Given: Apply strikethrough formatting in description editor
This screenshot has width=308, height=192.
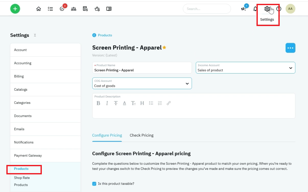Looking at the screenshot, I should point(116,103).
